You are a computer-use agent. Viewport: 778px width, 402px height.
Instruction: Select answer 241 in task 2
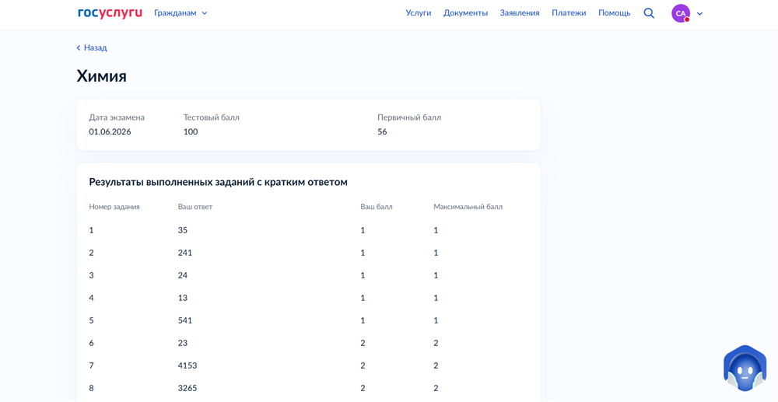tap(185, 253)
